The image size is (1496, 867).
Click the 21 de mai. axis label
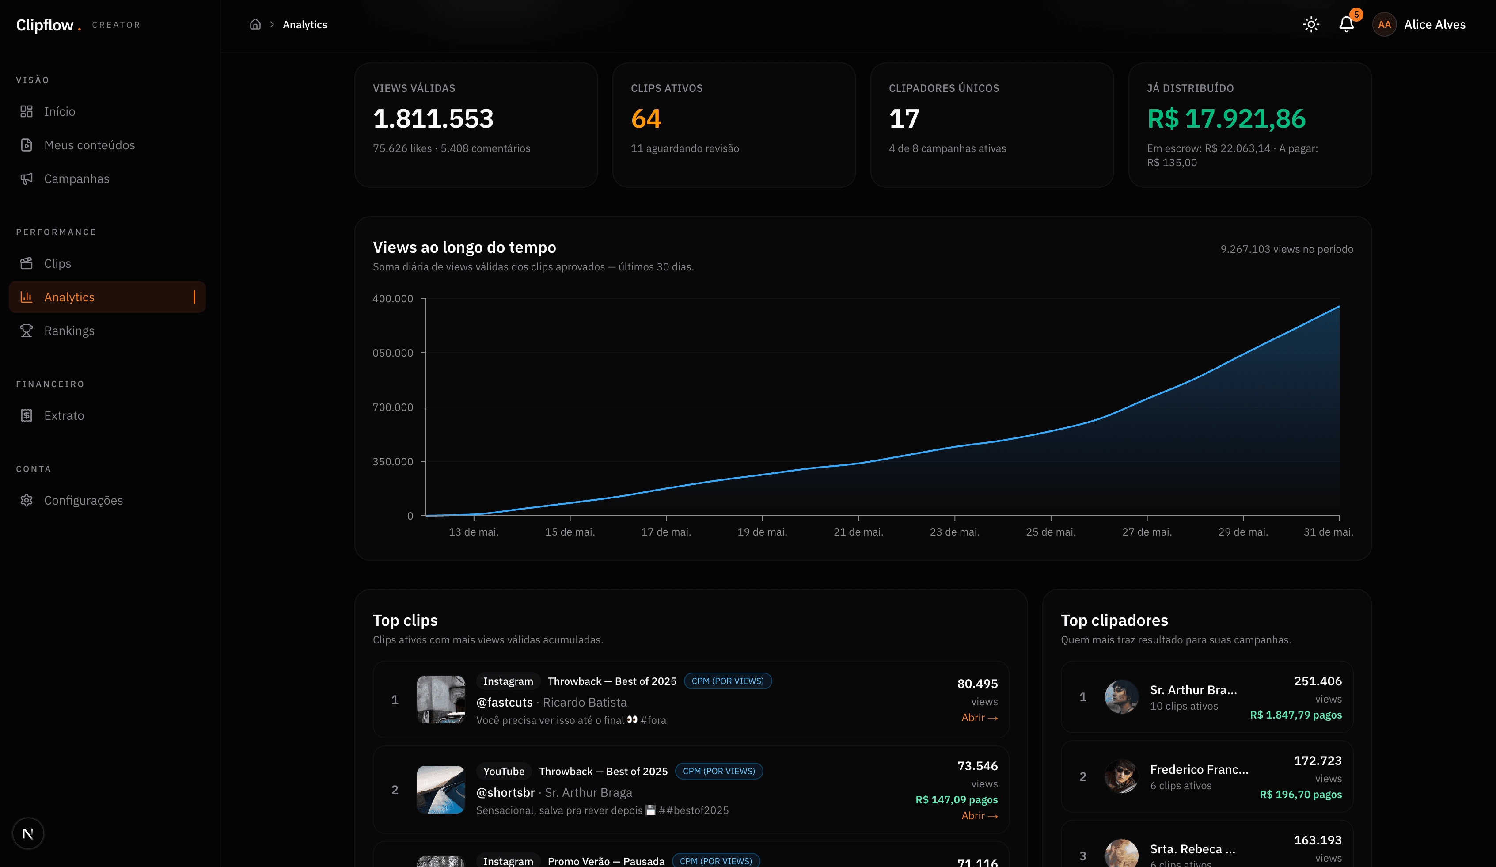[858, 532]
